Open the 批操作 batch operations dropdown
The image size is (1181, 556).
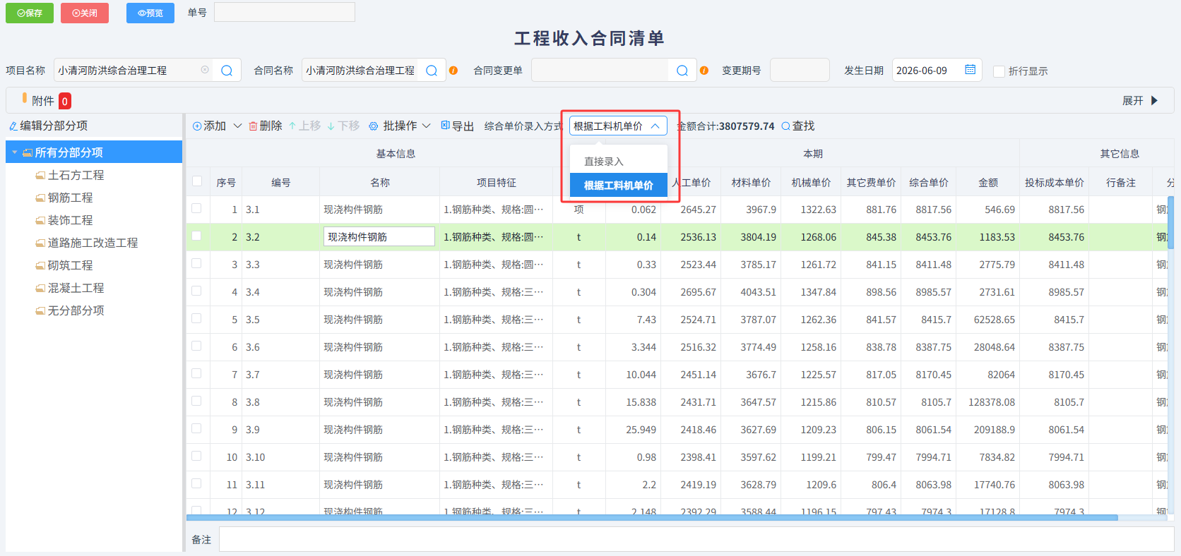pos(400,126)
